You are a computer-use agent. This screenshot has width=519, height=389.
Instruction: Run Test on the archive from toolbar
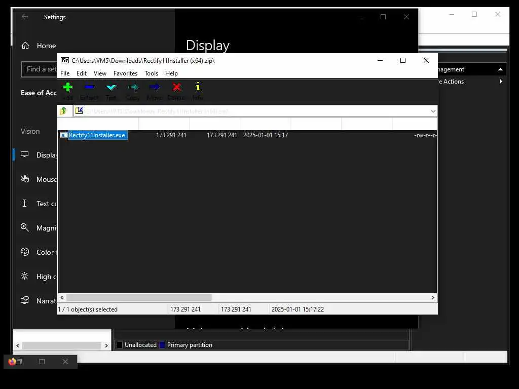[111, 88]
